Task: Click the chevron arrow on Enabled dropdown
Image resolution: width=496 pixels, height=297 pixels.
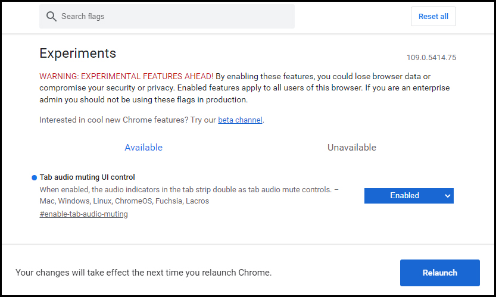Action: point(447,196)
